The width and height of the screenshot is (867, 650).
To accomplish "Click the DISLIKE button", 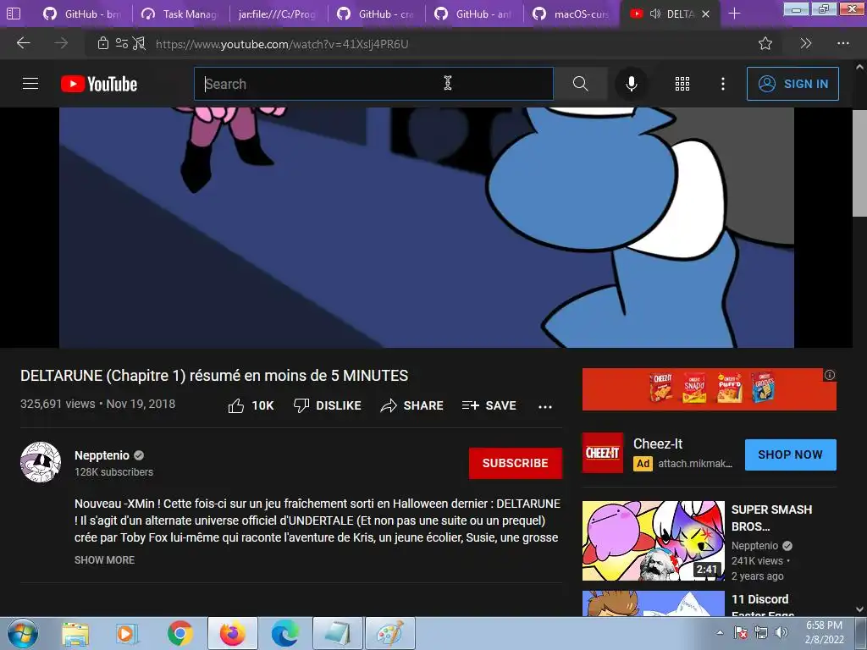I will [327, 405].
